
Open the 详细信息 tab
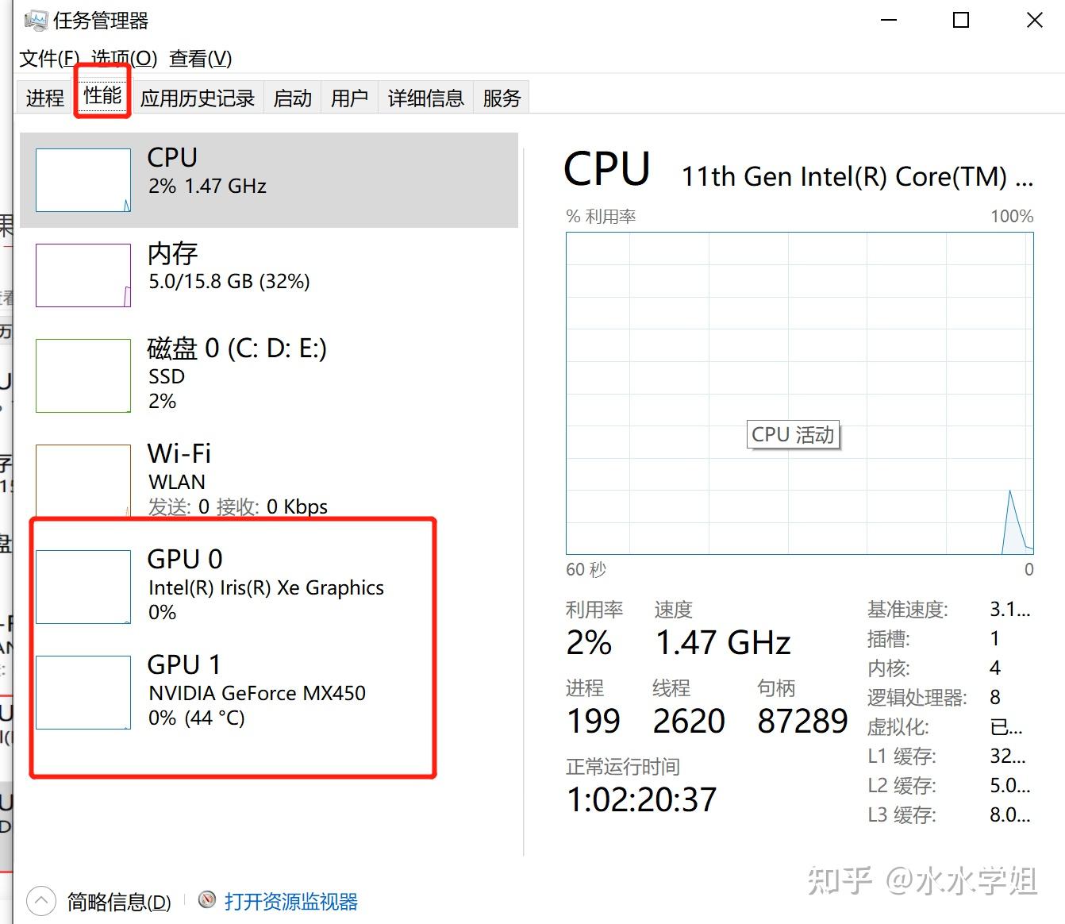(425, 97)
